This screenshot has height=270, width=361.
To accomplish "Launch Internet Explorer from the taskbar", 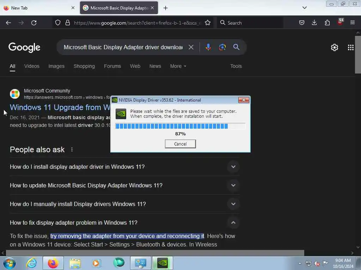I will (31, 263).
